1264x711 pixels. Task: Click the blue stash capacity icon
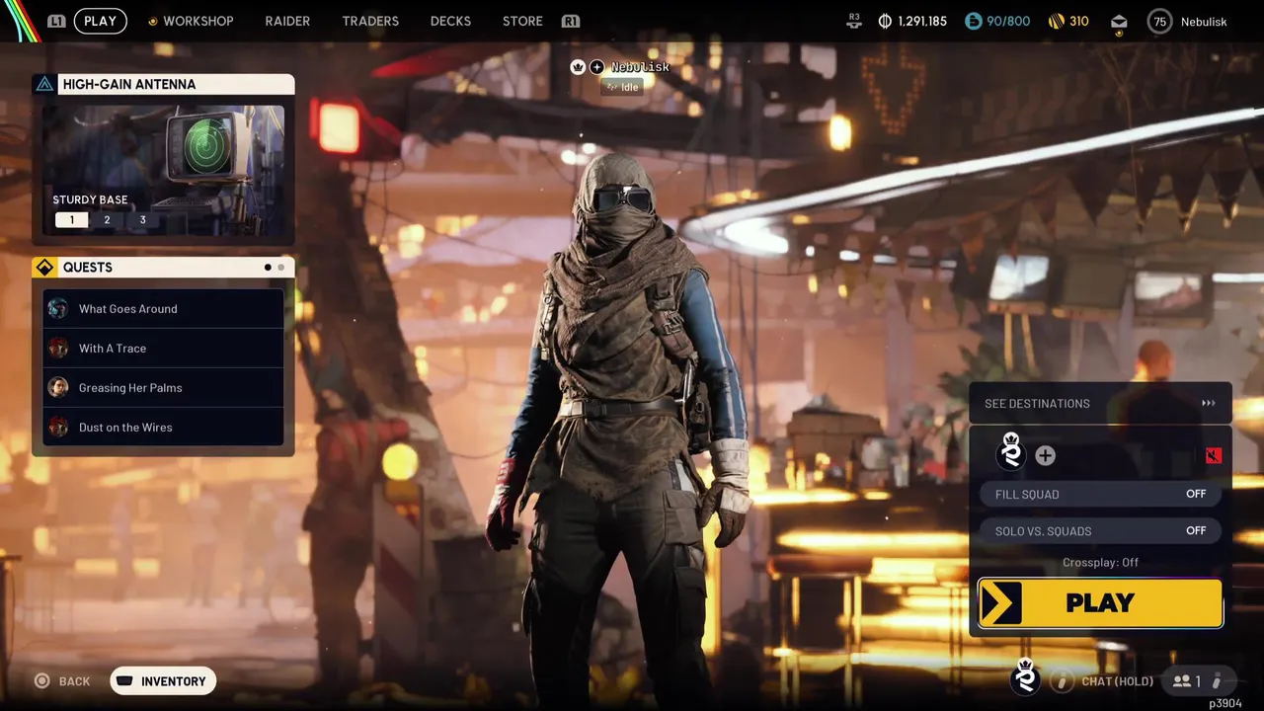pyautogui.click(x=974, y=21)
